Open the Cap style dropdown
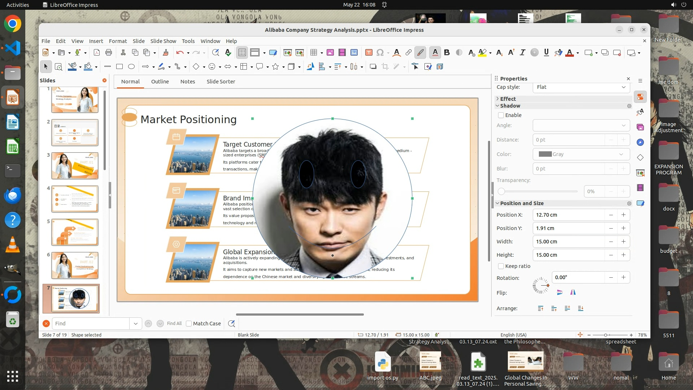 tap(581, 87)
